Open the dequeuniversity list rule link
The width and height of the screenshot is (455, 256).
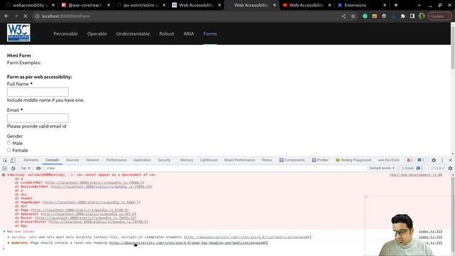(x=247, y=237)
